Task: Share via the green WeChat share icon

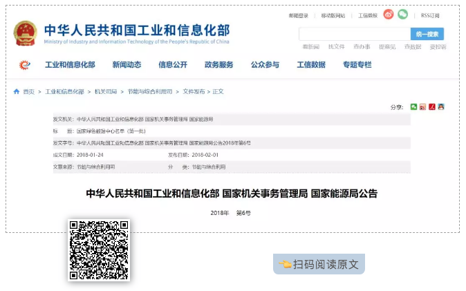Action: [x=413, y=106]
